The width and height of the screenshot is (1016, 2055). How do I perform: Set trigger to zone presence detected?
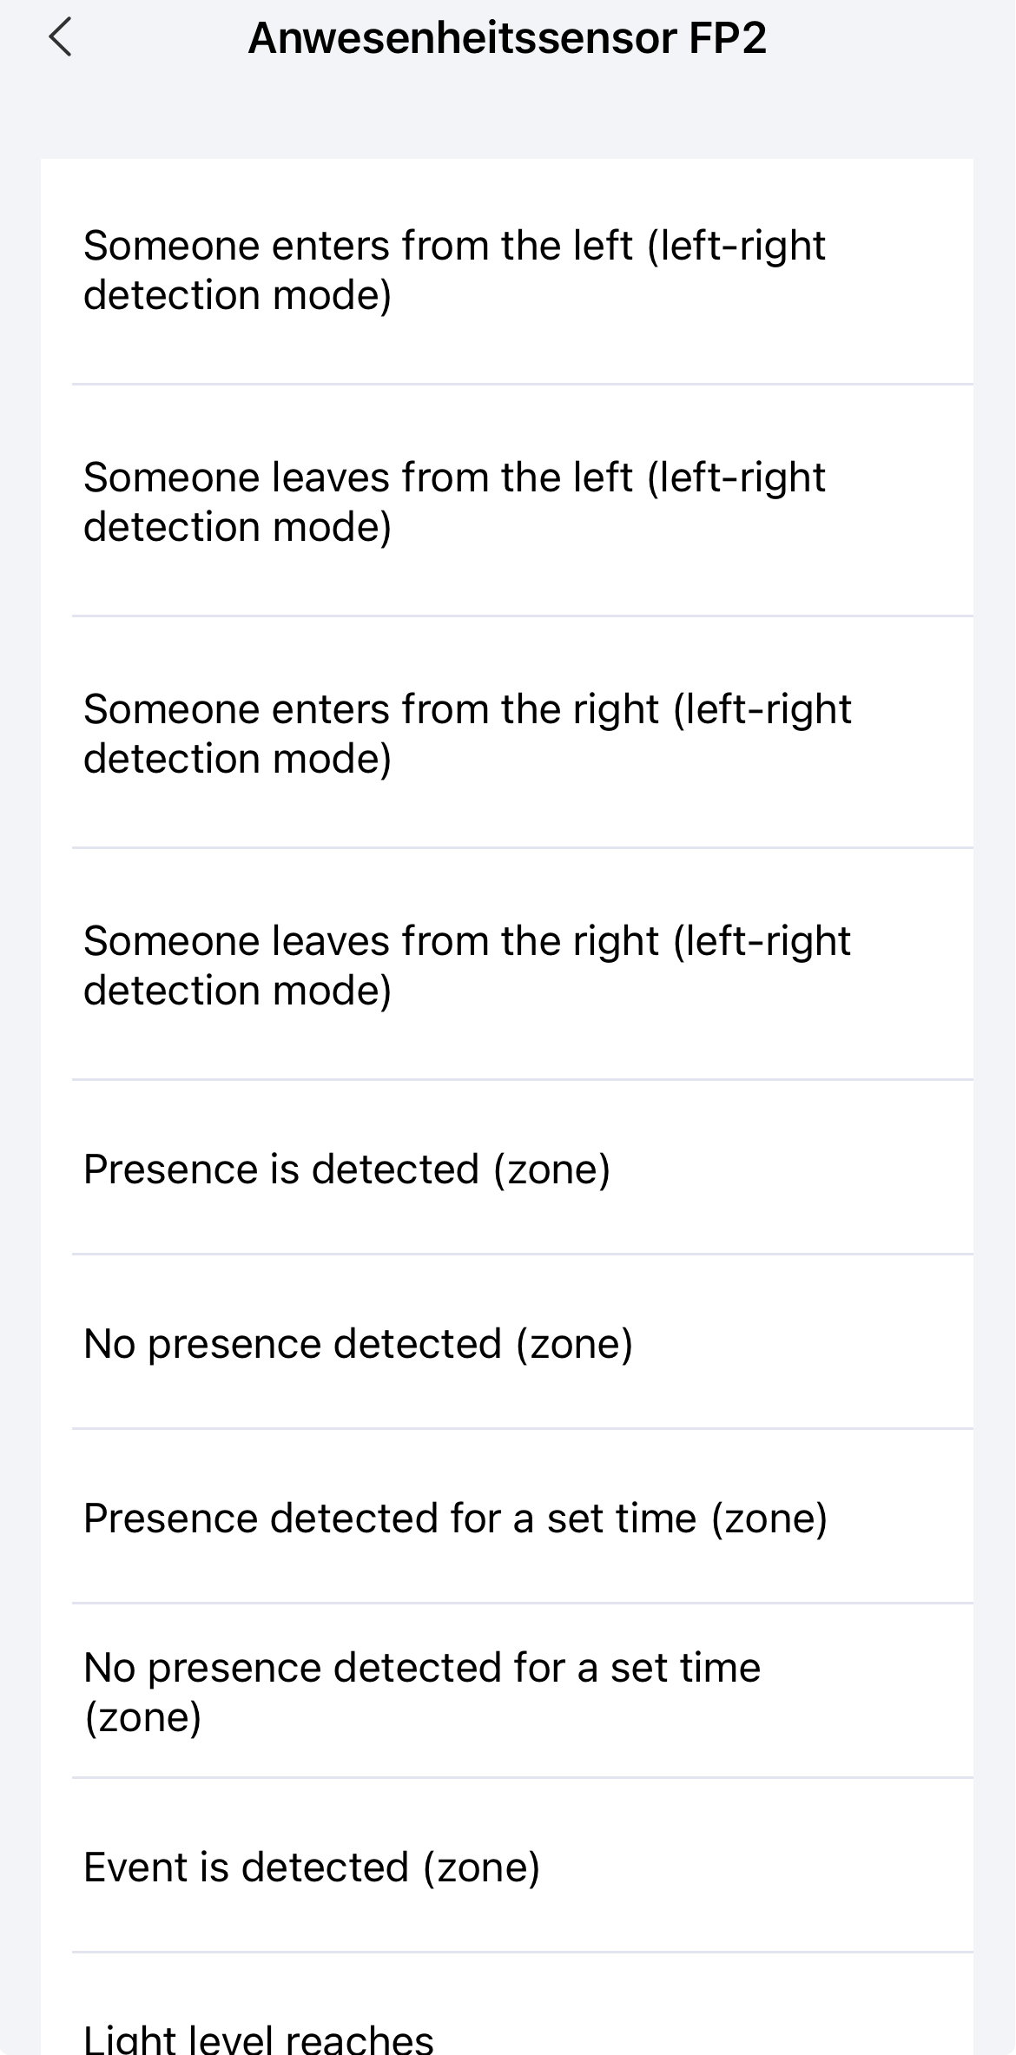507,1168
